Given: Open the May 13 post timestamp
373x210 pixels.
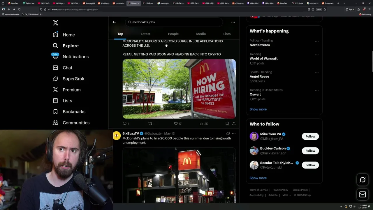Looking at the screenshot, I should (169, 134).
